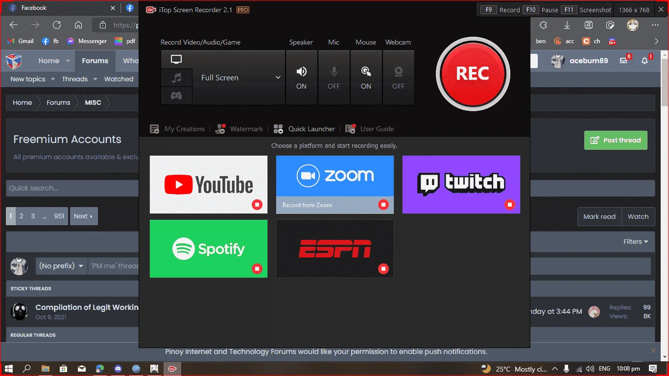Launch recording from the Twitch tile

click(461, 185)
